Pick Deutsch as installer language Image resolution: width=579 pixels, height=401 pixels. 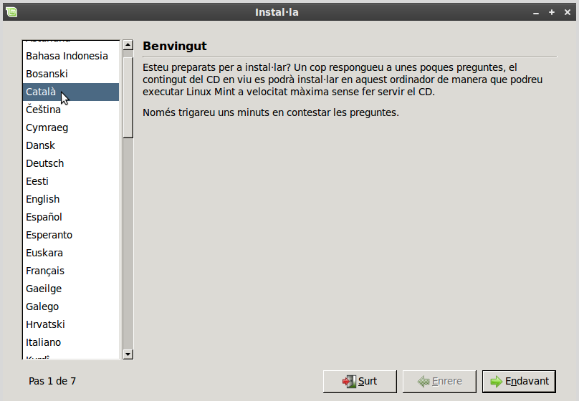point(71,163)
